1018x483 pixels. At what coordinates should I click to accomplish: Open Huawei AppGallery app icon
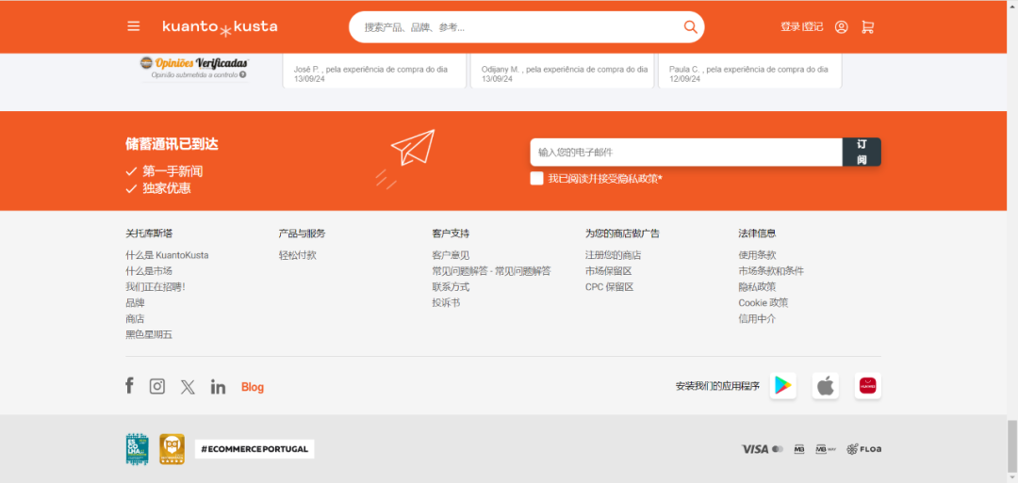coord(867,385)
